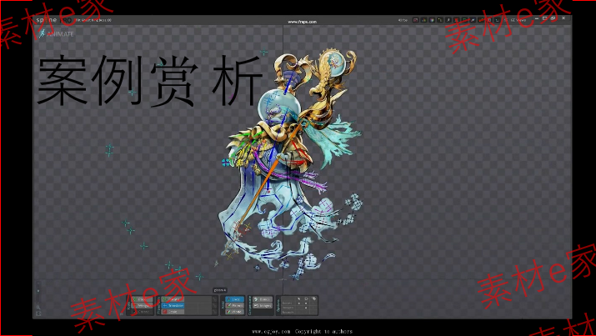Maximize the Spine window
596x336 pixels.
(x=544, y=18)
